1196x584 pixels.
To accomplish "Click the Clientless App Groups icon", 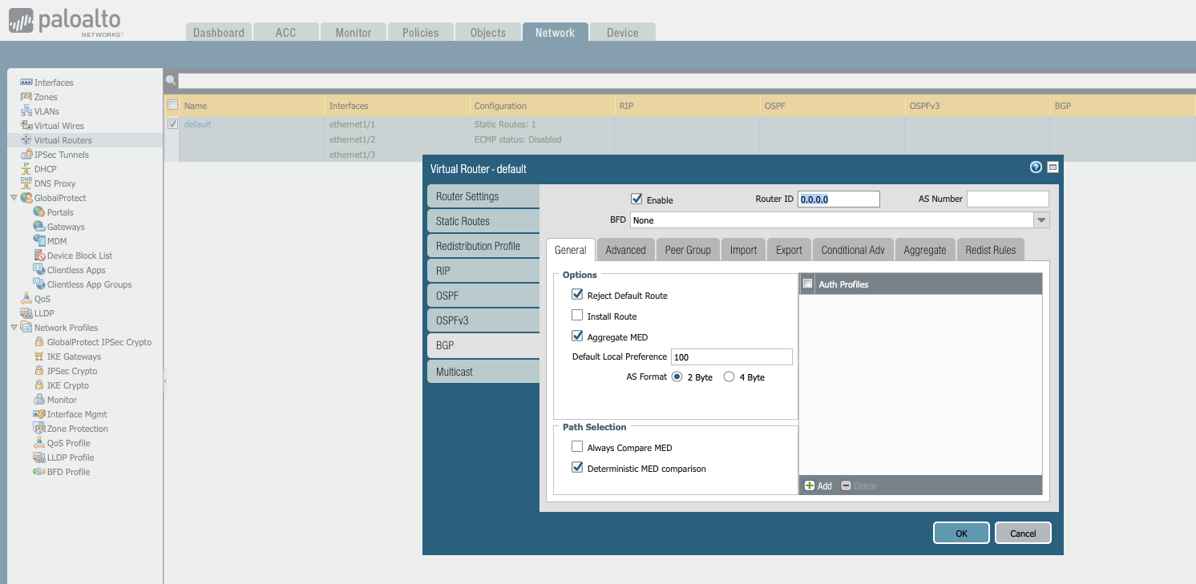I will [39, 284].
